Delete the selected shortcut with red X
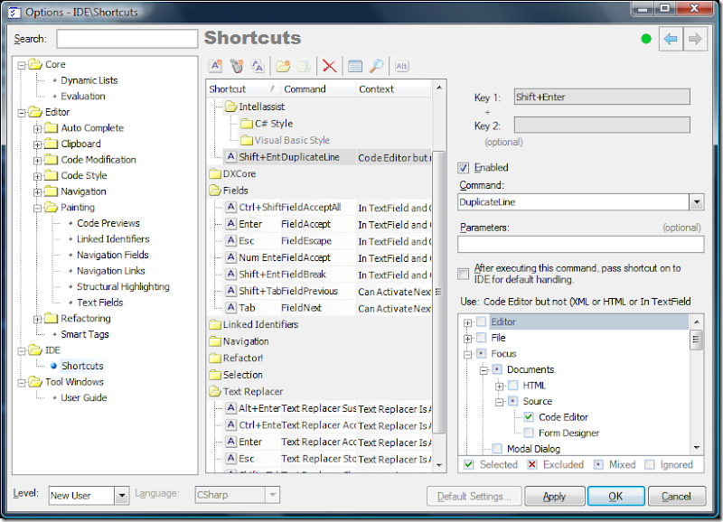Image resolution: width=723 pixels, height=522 pixels. click(329, 66)
